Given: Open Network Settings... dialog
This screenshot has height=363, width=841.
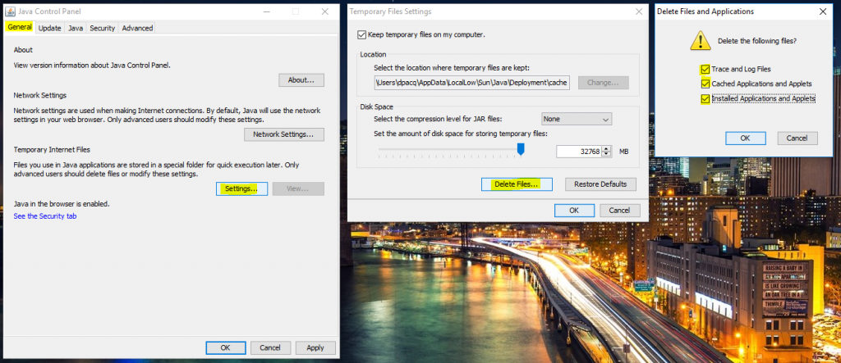Looking at the screenshot, I should (x=284, y=134).
